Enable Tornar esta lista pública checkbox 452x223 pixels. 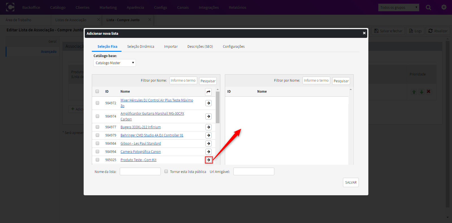click(x=166, y=171)
